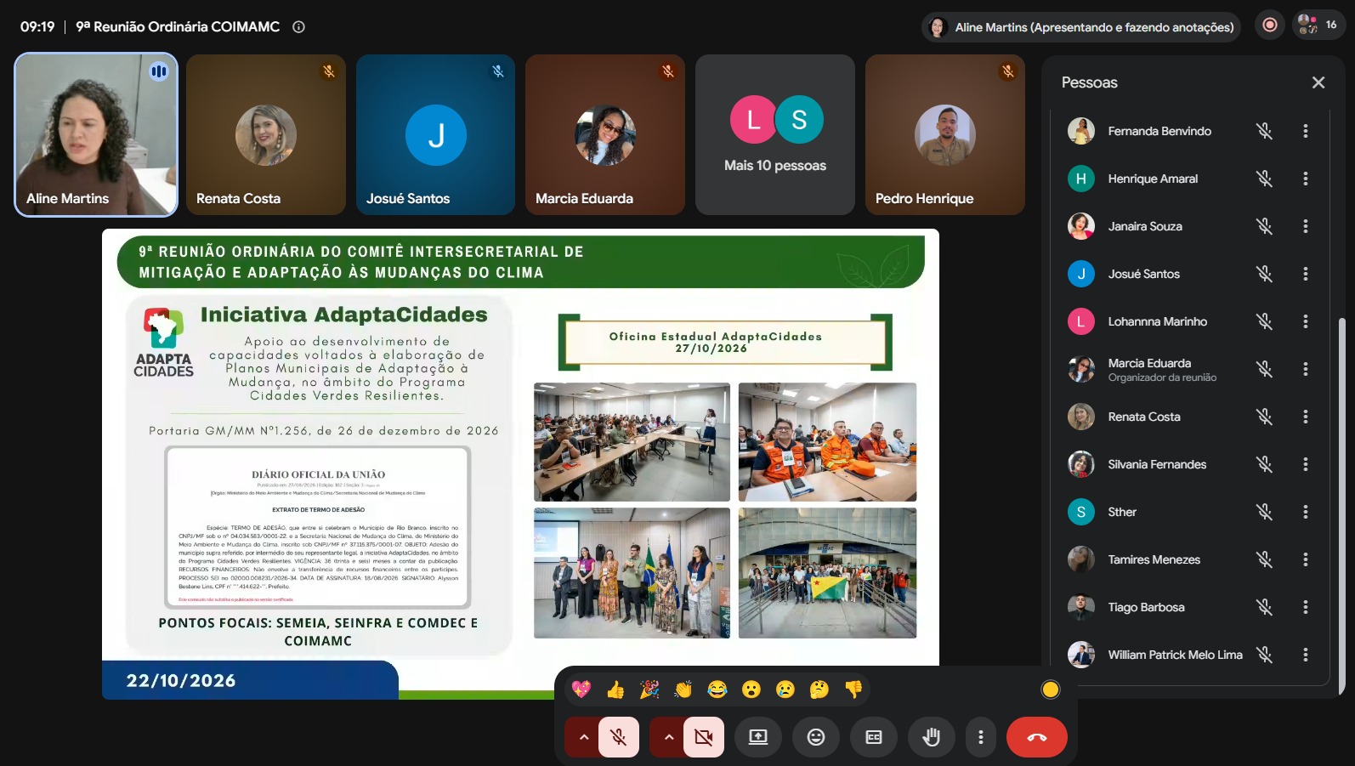Select Aline Martins' video tile
The height and width of the screenshot is (766, 1355).
click(x=96, y=134)
